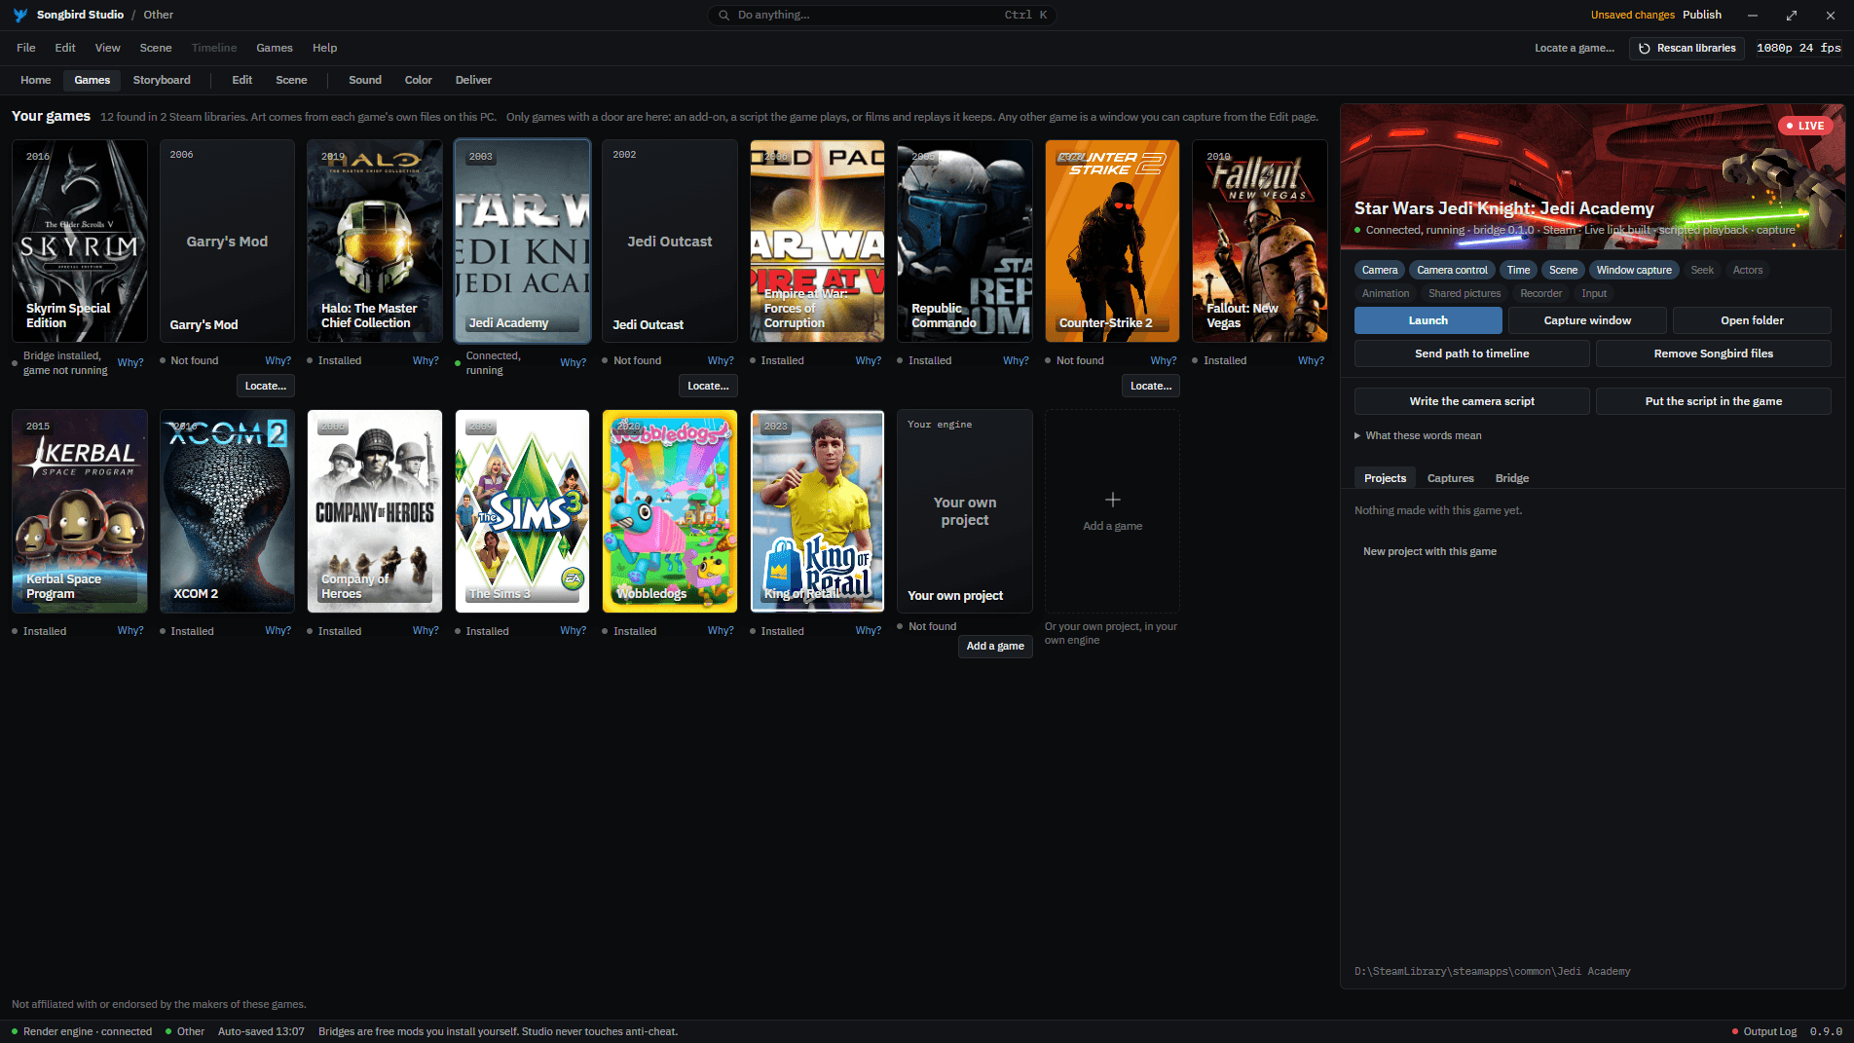Toggle the Seek capability chip
The width and height of the screenshot is (1854, 1043).
pyautogui.click(x=1702, y=270)
